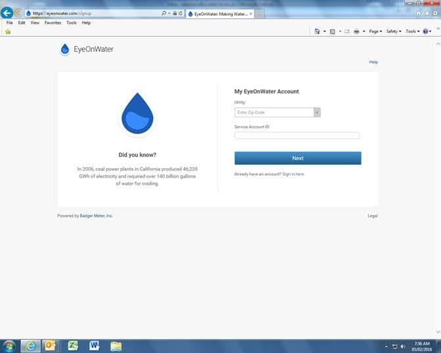Open the Windows Start button
Image resolution: width=441 pixels, height=353 pixels.
tap(9, 346)
